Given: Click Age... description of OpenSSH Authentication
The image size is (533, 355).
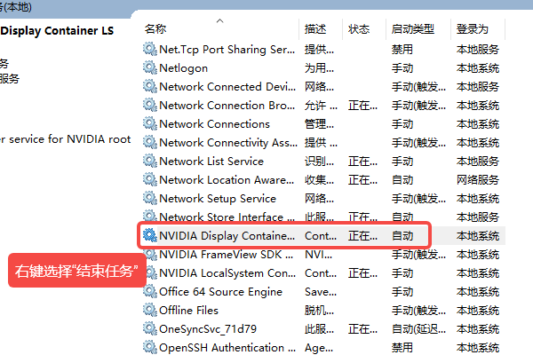Looking at the screenshot, I should point(319,348).
